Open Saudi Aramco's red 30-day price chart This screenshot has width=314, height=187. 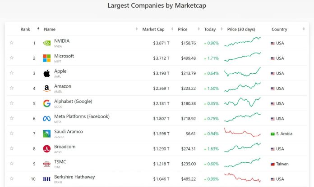[243, 133]
